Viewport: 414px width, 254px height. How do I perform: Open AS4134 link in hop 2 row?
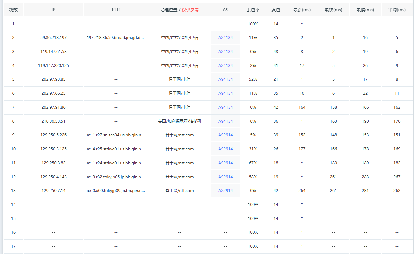click(x=225, y=38)
